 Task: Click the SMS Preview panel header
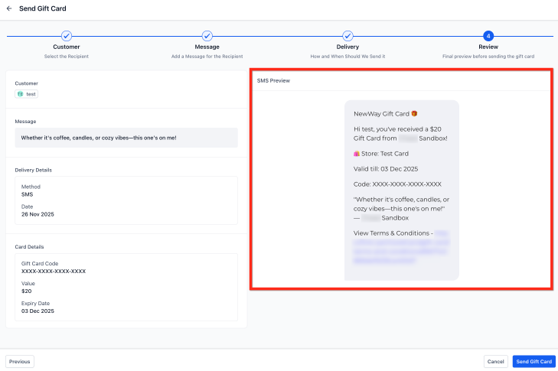pos(273,80)
